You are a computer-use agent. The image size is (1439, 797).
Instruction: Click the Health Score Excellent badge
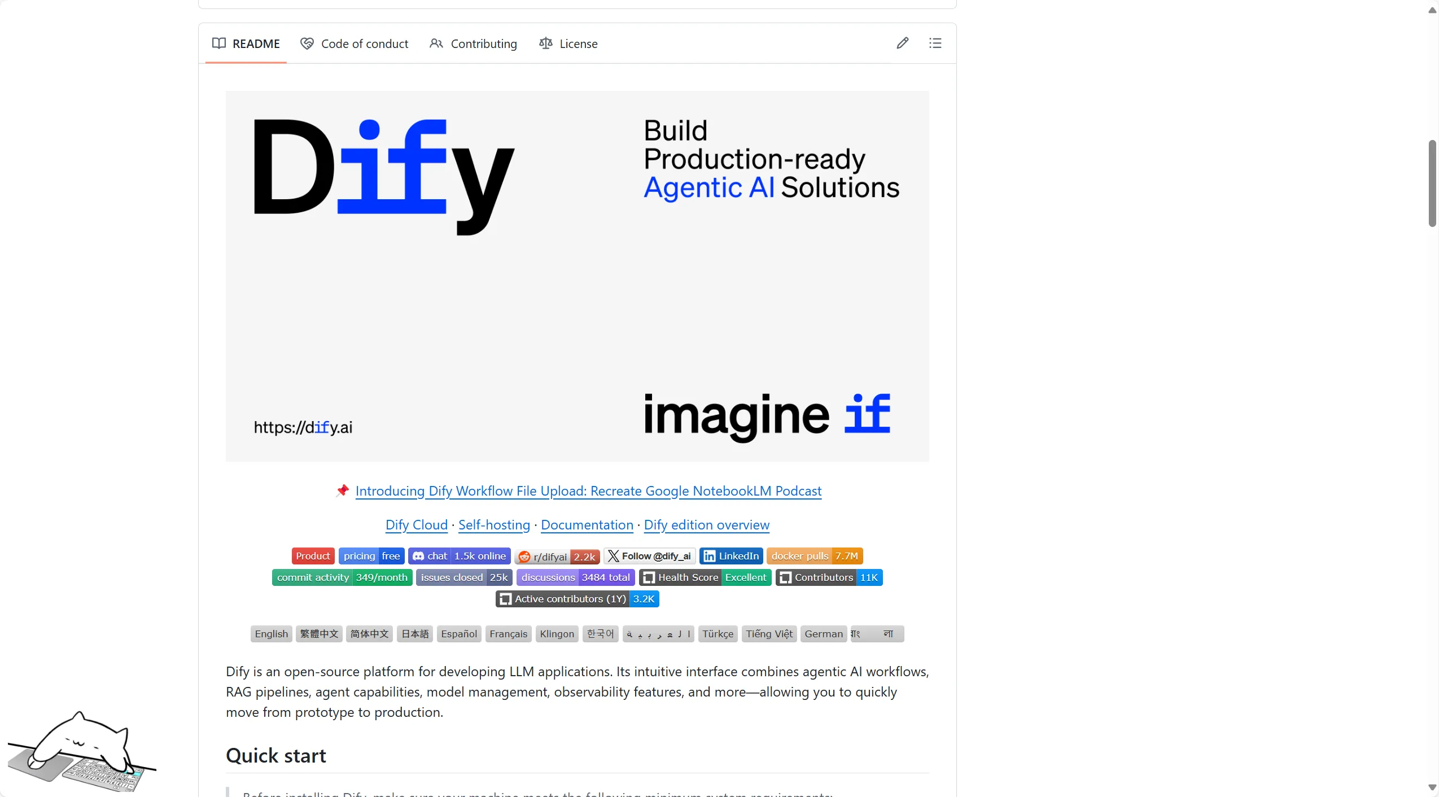coord(705,577)
